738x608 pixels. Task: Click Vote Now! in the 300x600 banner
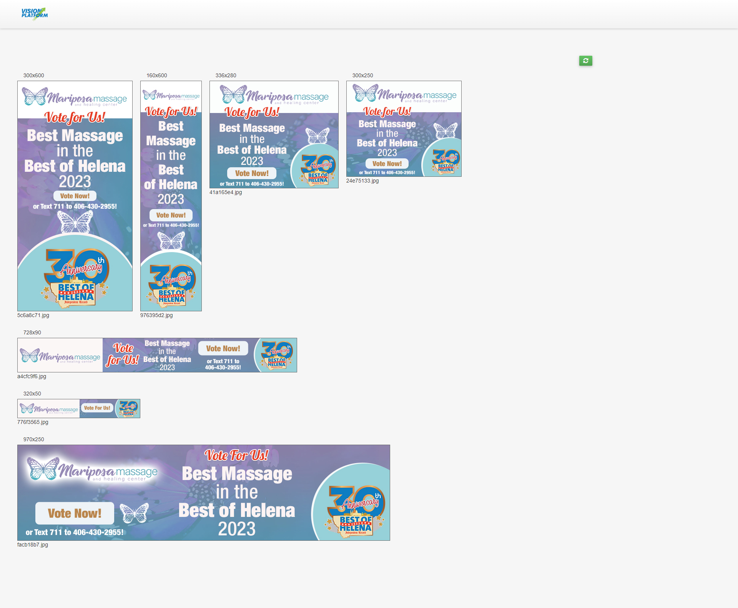click(75, 196)
